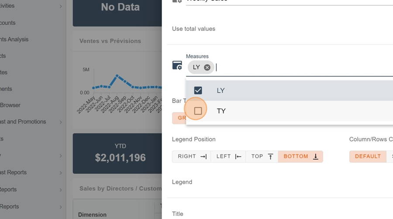
Task: Click the Measures settings icon
Action: point(177,65)
